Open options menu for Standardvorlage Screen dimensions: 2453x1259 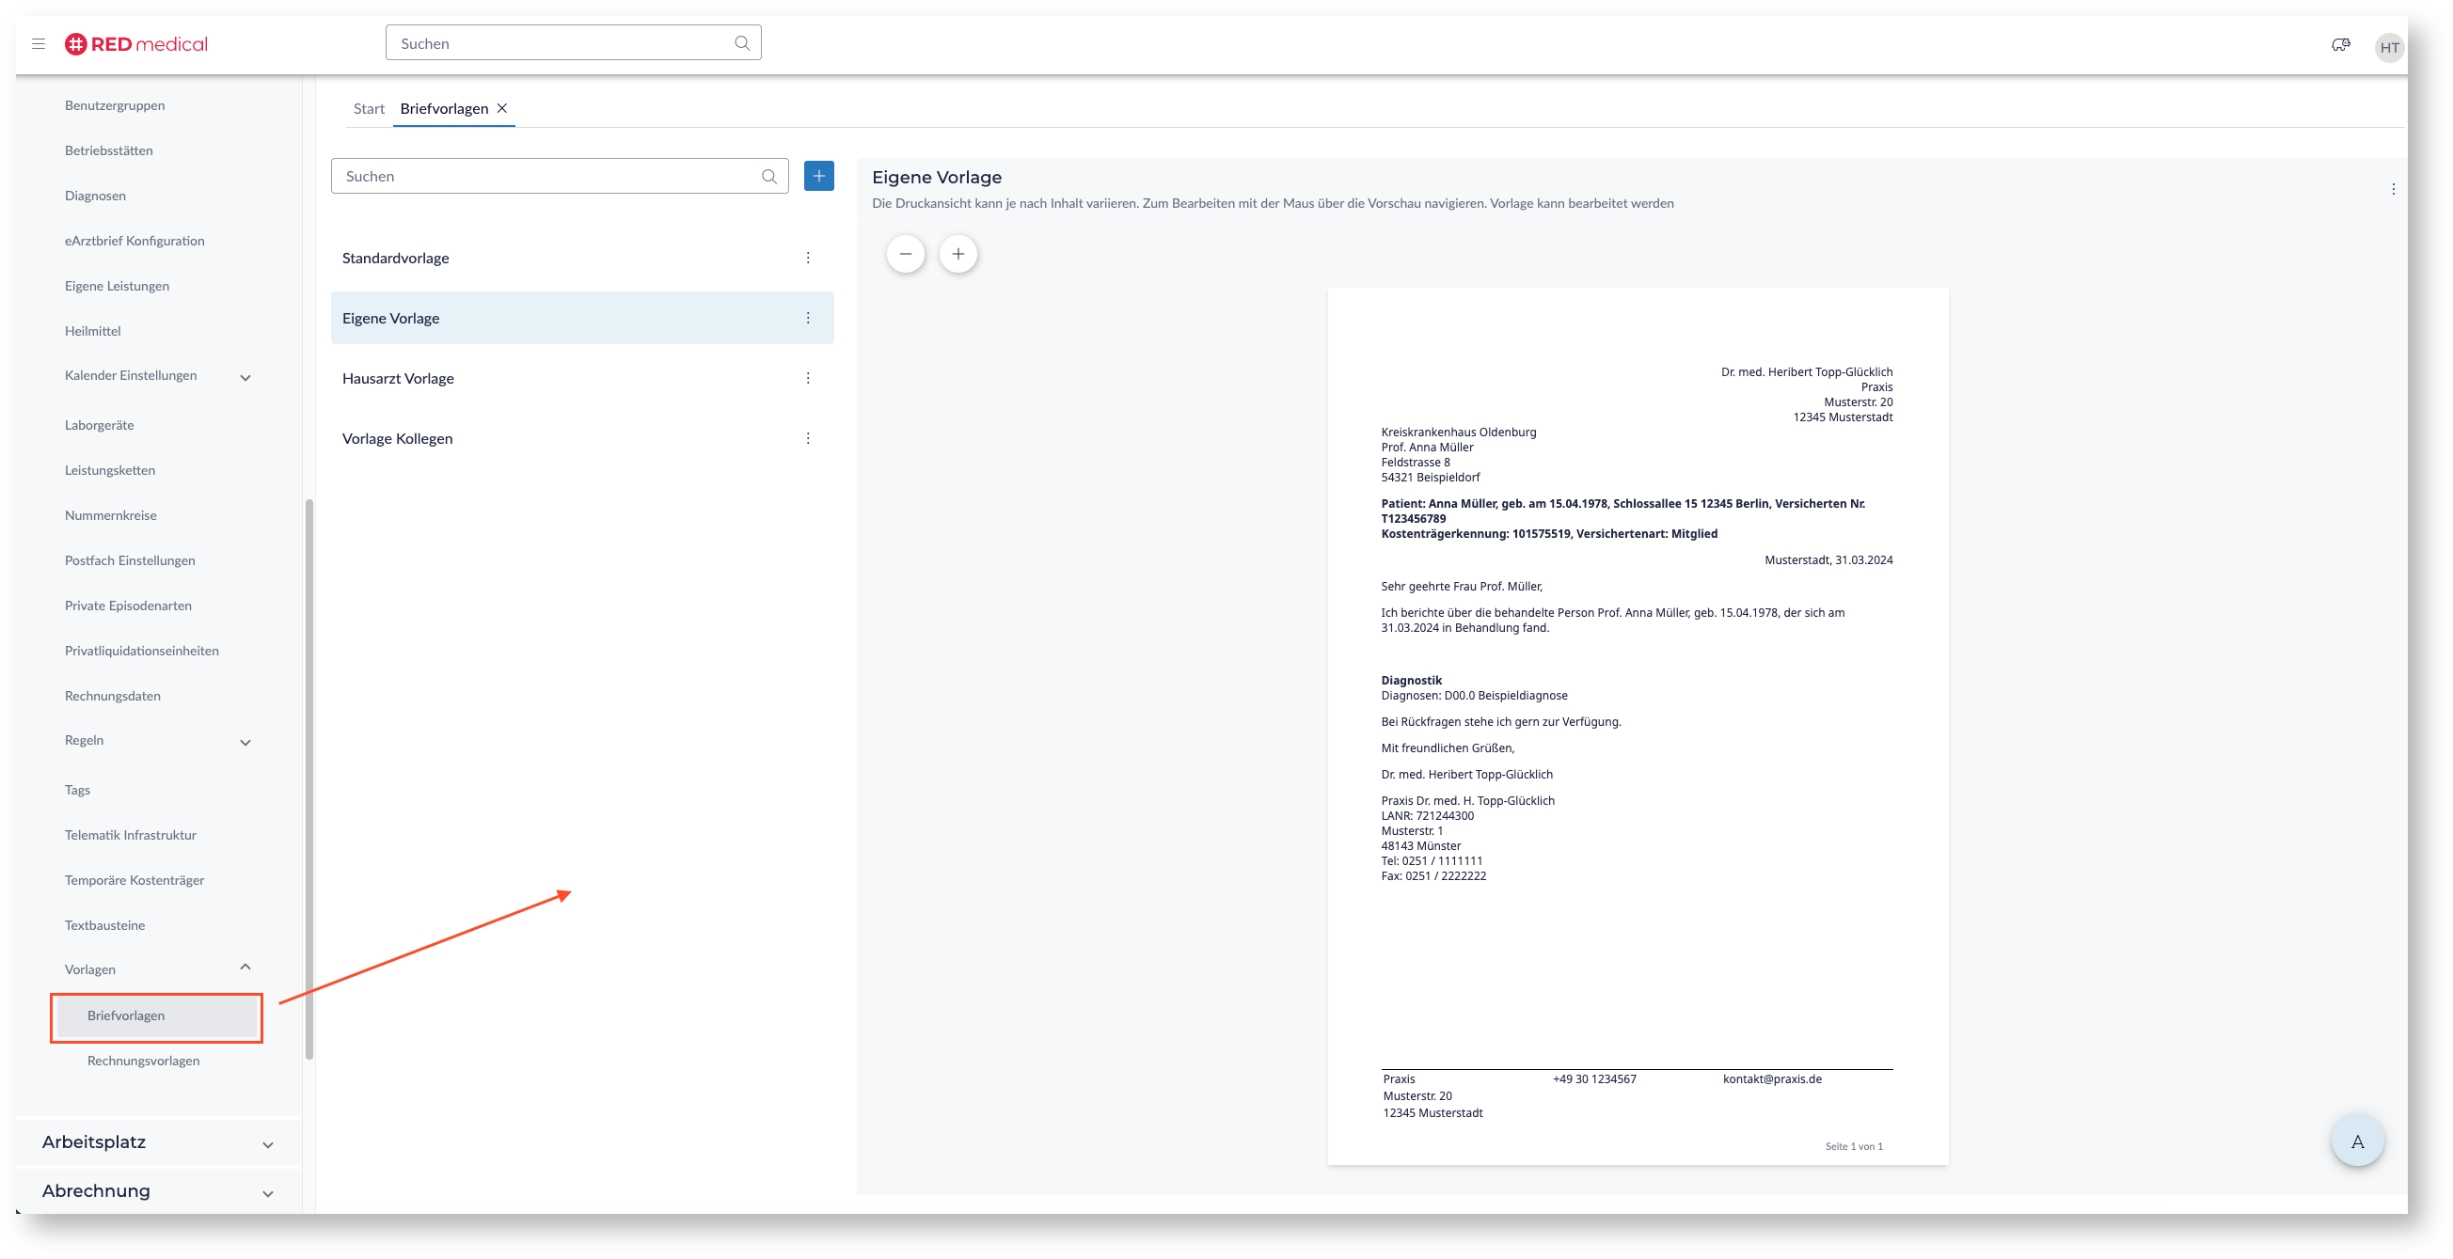tap(807, 258)
